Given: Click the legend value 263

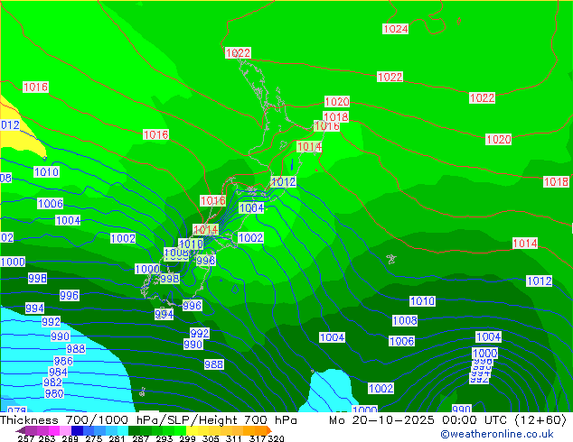Looking at the screenshot, I should (47, 438).
